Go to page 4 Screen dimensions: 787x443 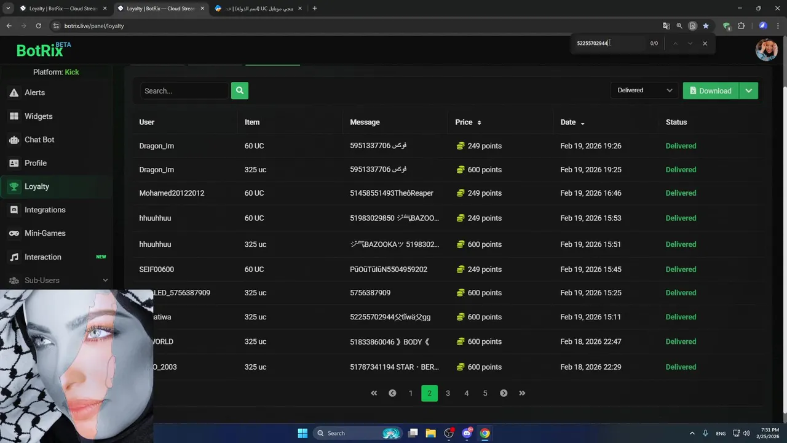(x=466, y=393)
